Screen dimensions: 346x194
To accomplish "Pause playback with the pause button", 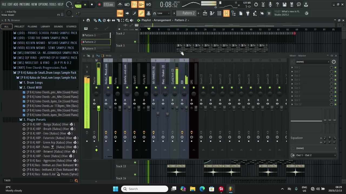I will 85,5.
